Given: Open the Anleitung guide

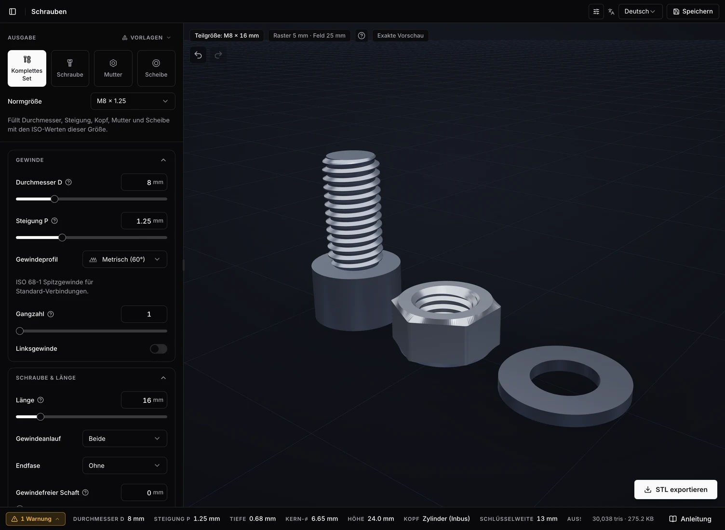Looking at the screenshot, I should pyautogui.click(x=690, y=519).
